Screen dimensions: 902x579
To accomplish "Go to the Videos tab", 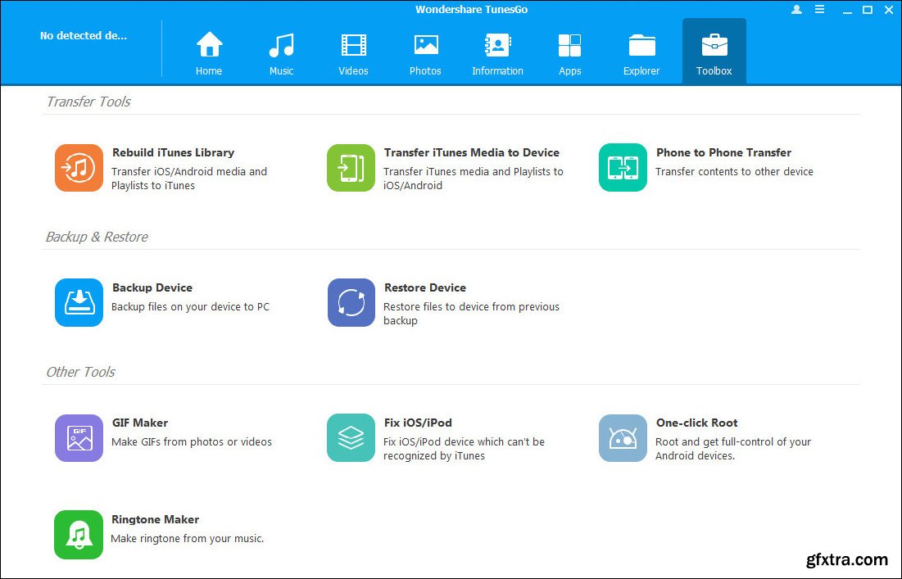I will tap(353, 53).
